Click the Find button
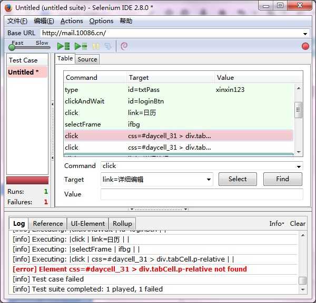Viewport: 316px width, 303px height. (x=282, y=179)
